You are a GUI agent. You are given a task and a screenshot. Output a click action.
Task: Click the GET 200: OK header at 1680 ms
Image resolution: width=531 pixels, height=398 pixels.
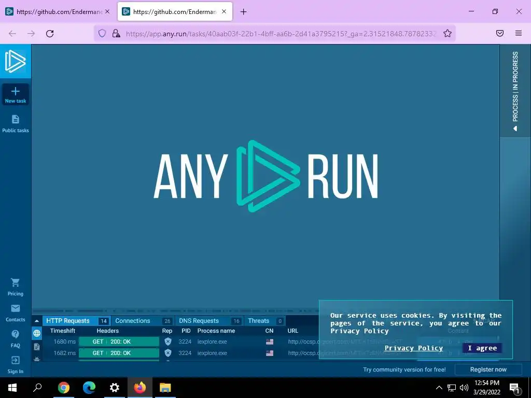(x=119, y=342)
